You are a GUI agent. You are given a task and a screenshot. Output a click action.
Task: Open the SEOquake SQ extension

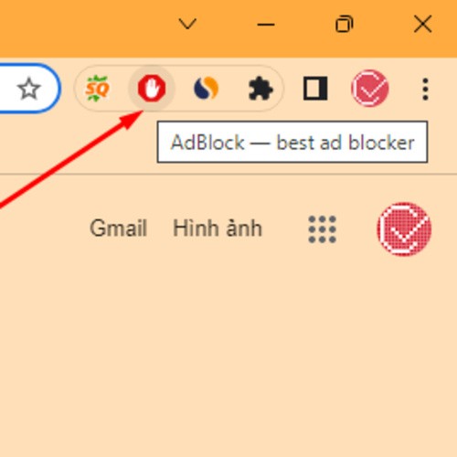(97, 89)
